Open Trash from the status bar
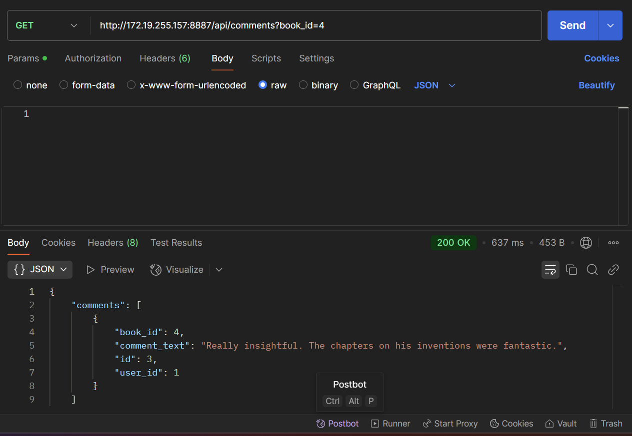The height and width of the screenshot is (436, 632). (606, 424)
